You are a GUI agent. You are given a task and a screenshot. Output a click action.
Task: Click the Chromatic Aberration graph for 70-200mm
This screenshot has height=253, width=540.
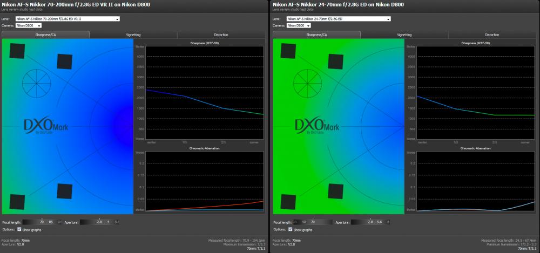tap(205, 181)
